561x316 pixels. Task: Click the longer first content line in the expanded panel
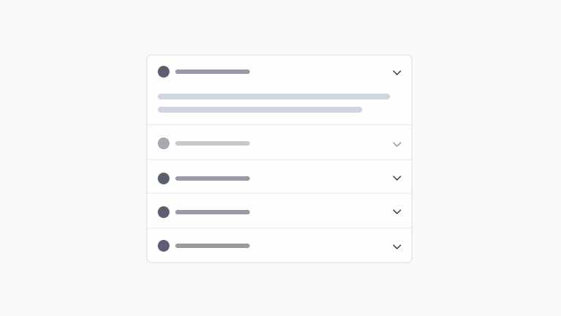click(x=274, y=97)
